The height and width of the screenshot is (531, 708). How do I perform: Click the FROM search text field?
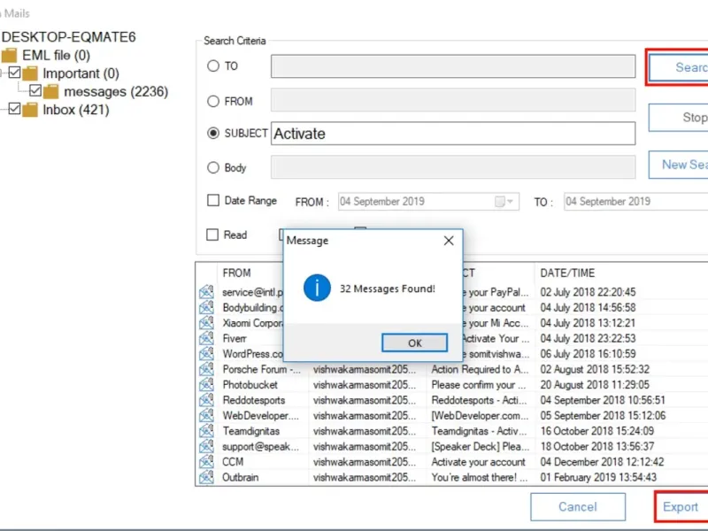[453, 100]
